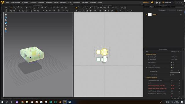The image size is (185, 104).
Task: Select the Rectangle pattern tool in 2D toolbar
Action: [x=101, y=8]
